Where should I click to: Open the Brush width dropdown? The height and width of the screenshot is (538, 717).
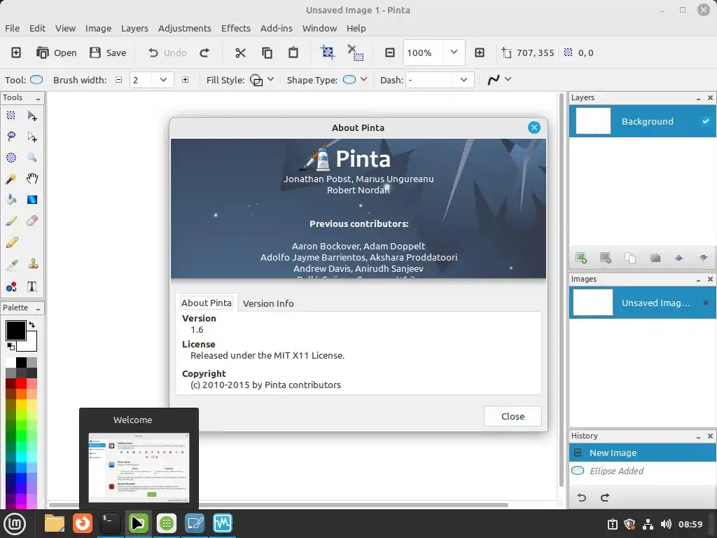[163, 80]
